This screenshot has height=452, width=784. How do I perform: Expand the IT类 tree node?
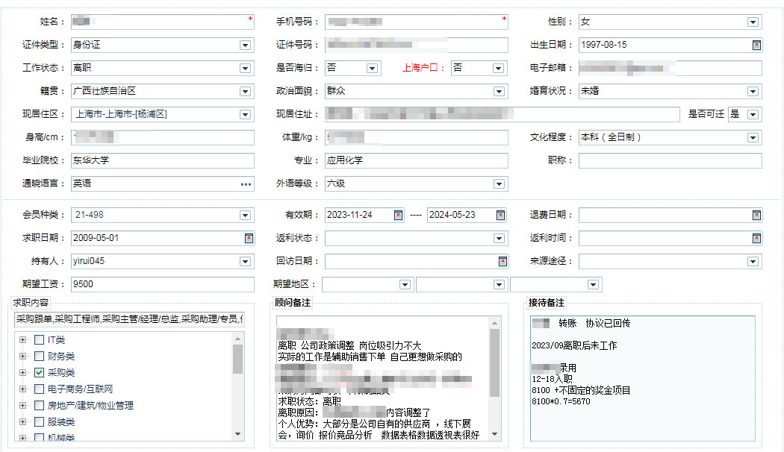pos(22,339)
